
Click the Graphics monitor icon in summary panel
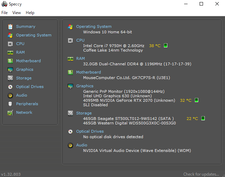[70, 86]
